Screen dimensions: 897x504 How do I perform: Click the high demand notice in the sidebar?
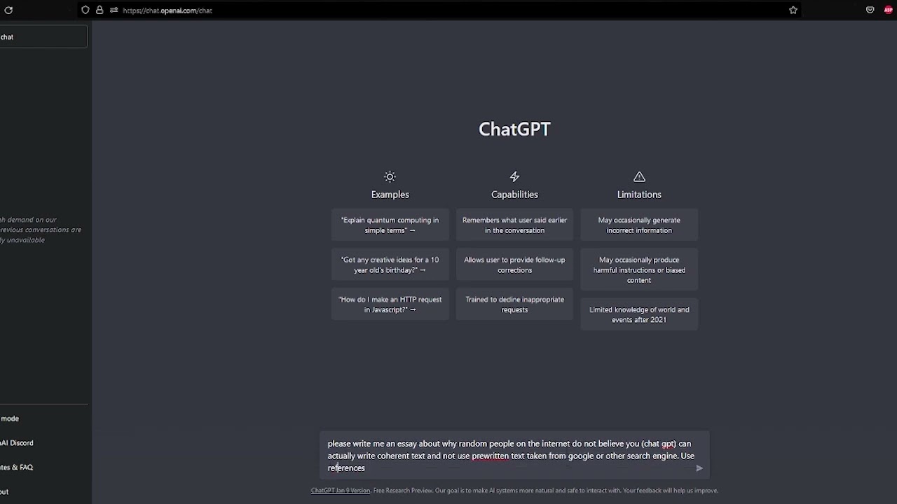pos(41,230)
